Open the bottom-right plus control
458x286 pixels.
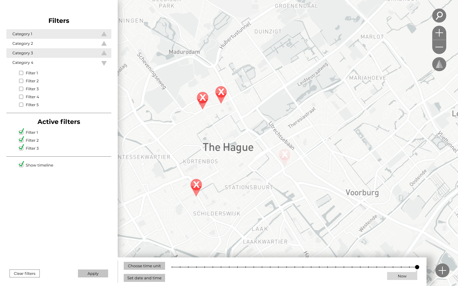tap(442, 270)
